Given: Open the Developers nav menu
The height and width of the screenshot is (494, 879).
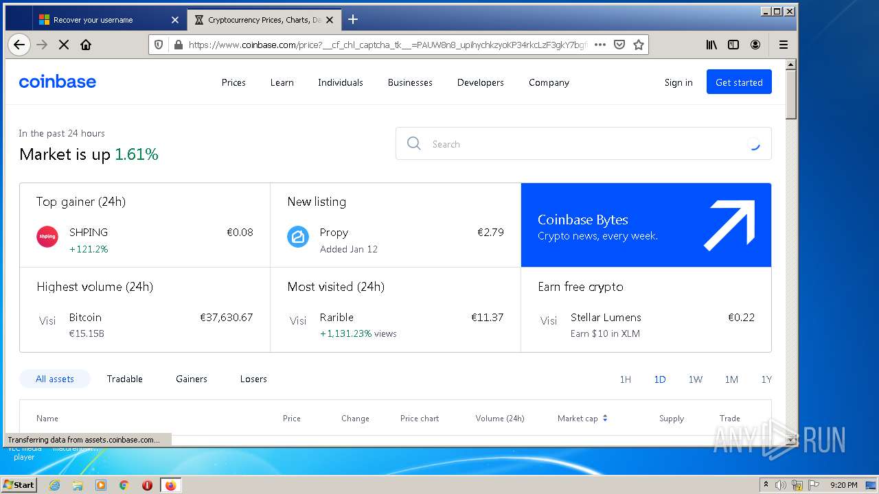Looking at the screenshot, I should coord(481,82).
